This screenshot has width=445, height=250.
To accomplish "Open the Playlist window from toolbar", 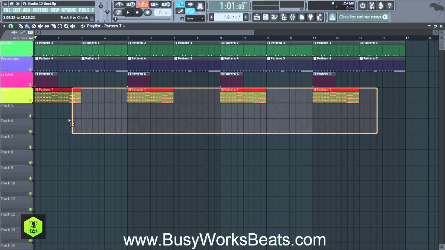I will pyautogui.click(x=257, y=17).
